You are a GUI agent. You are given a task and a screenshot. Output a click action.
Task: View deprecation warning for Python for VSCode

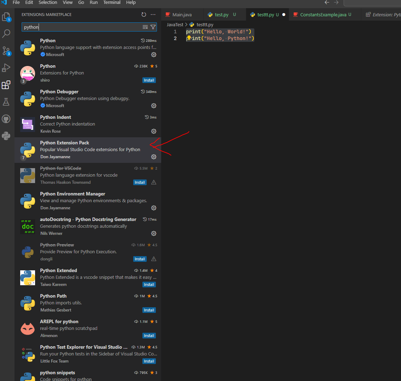tap(154, 182)
